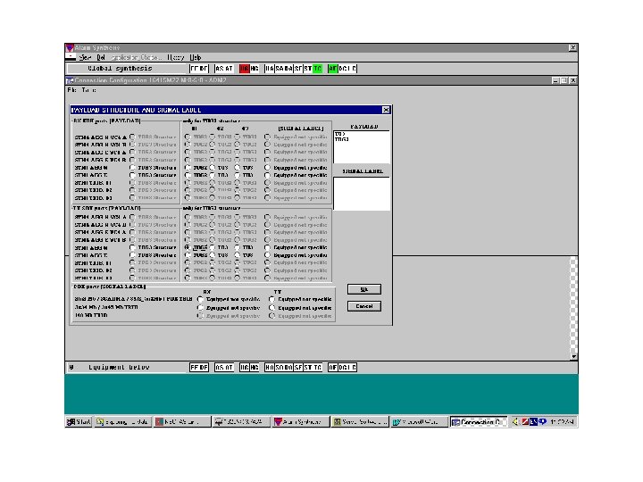The width and height of the screenshot is (643, 482).
Task: Choose TU3 in column #2 for RX STM1 AGG E
Action: [213, 175]
